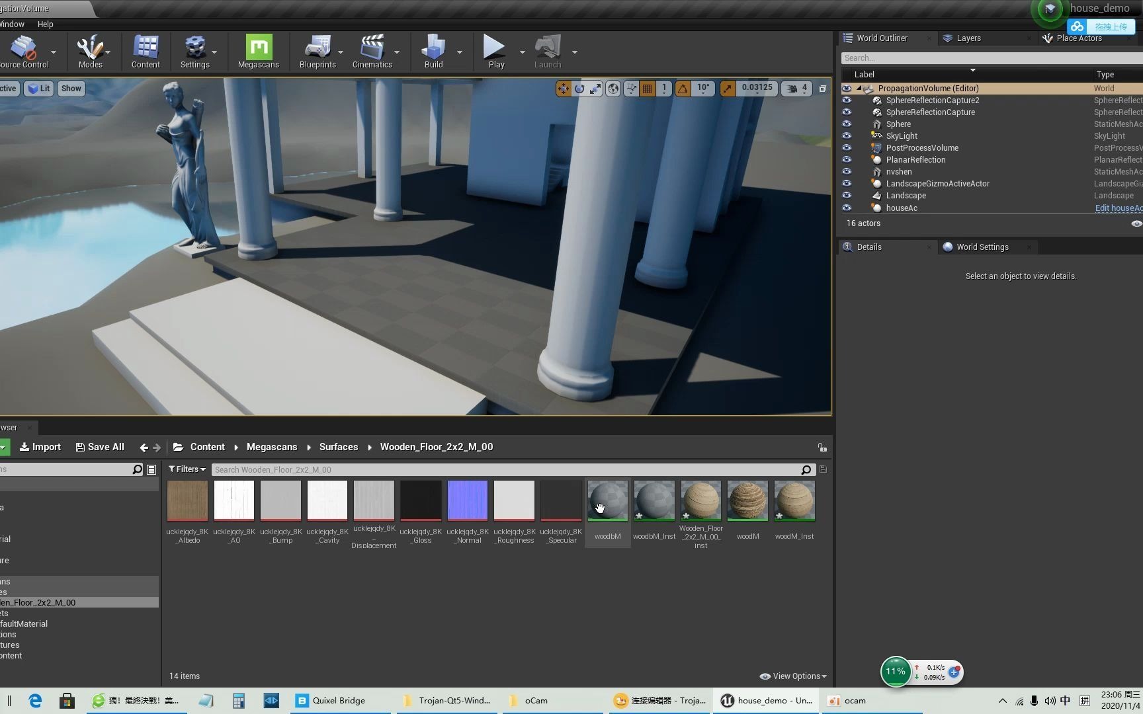Toggle visibility of the SkyLight actor

pyautogui.click(x=847, y=136)
